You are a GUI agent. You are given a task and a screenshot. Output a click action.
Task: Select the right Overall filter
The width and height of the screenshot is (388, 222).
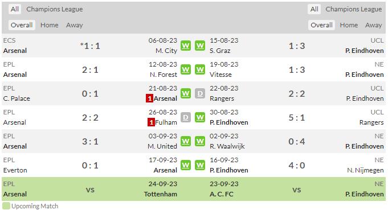(321, 25)
